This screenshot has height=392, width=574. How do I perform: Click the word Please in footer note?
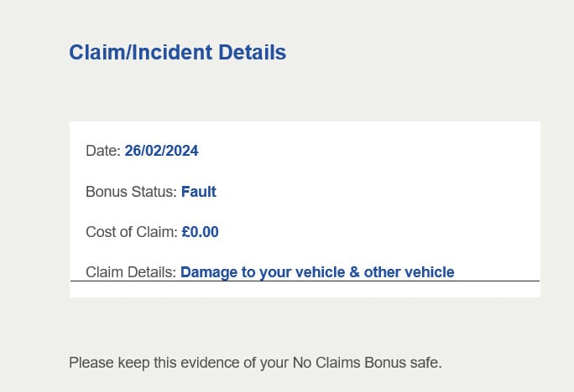[90, 363]
